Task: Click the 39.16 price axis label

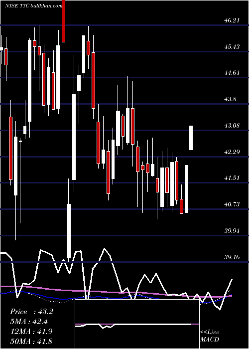Action: click(232, 257)
